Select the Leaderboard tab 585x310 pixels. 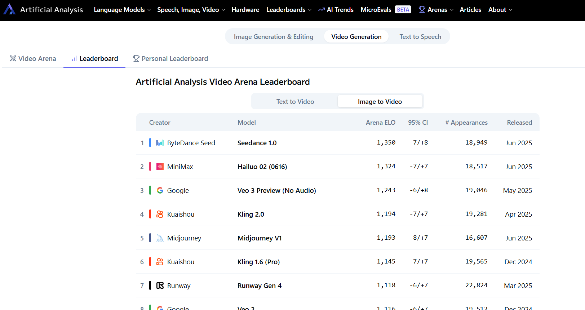[94, 58]
